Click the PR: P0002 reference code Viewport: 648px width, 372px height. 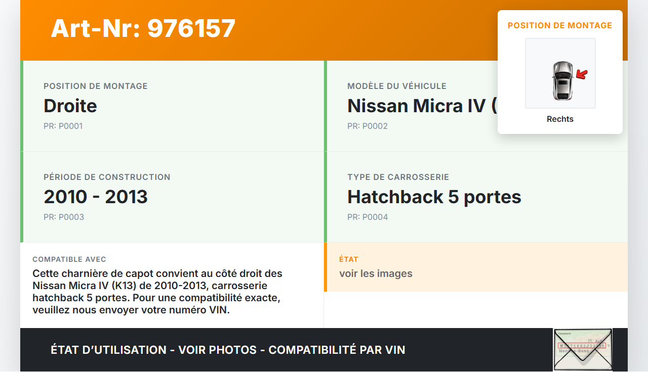(x=367, y=126)
